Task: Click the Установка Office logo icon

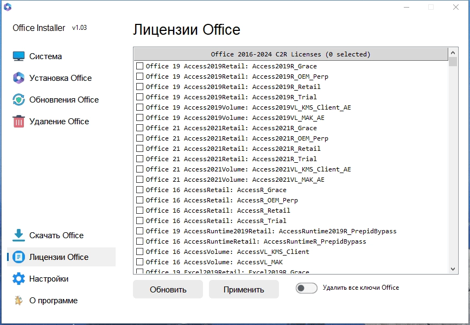Action: click(x=18, y=78)
